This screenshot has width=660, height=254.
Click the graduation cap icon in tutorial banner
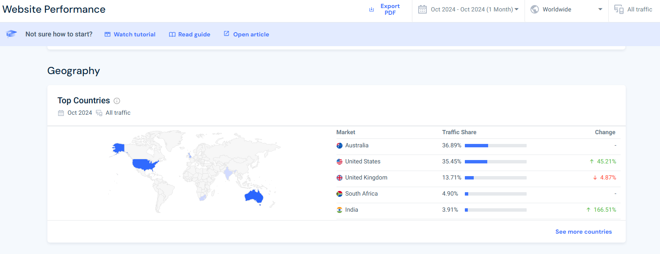(x=11, y=34)
